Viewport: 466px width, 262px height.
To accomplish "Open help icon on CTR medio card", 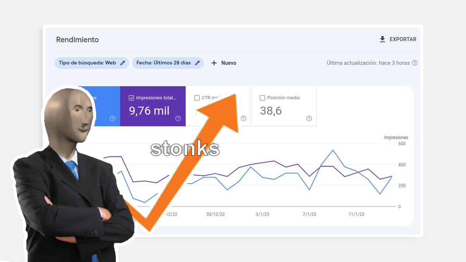I will coord(243,118).
